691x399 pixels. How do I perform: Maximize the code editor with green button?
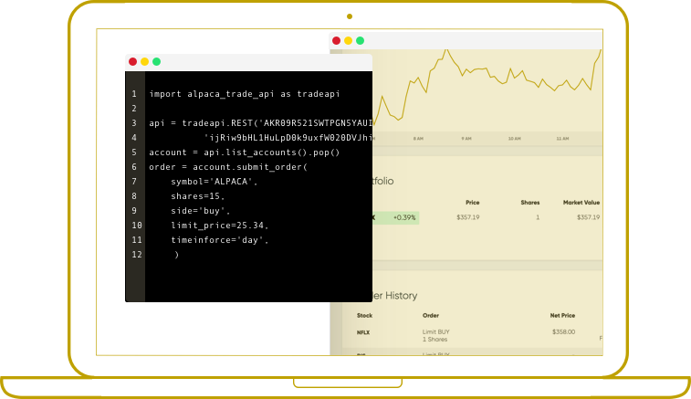(x=156, y=62)
